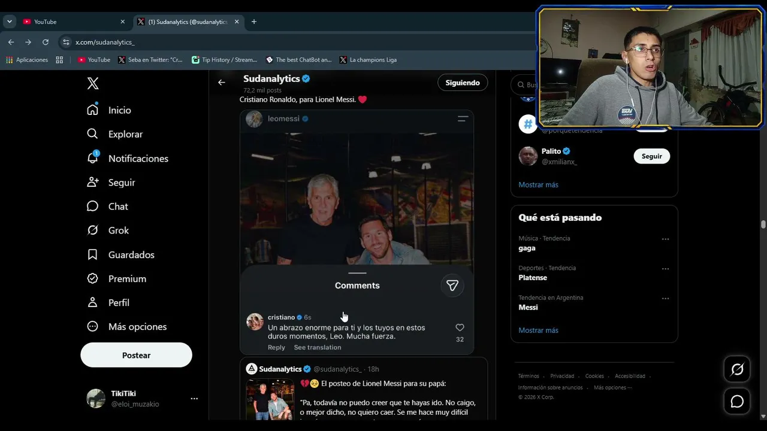
Task: Click browser back arrow
Action: [x=11, y=42]
